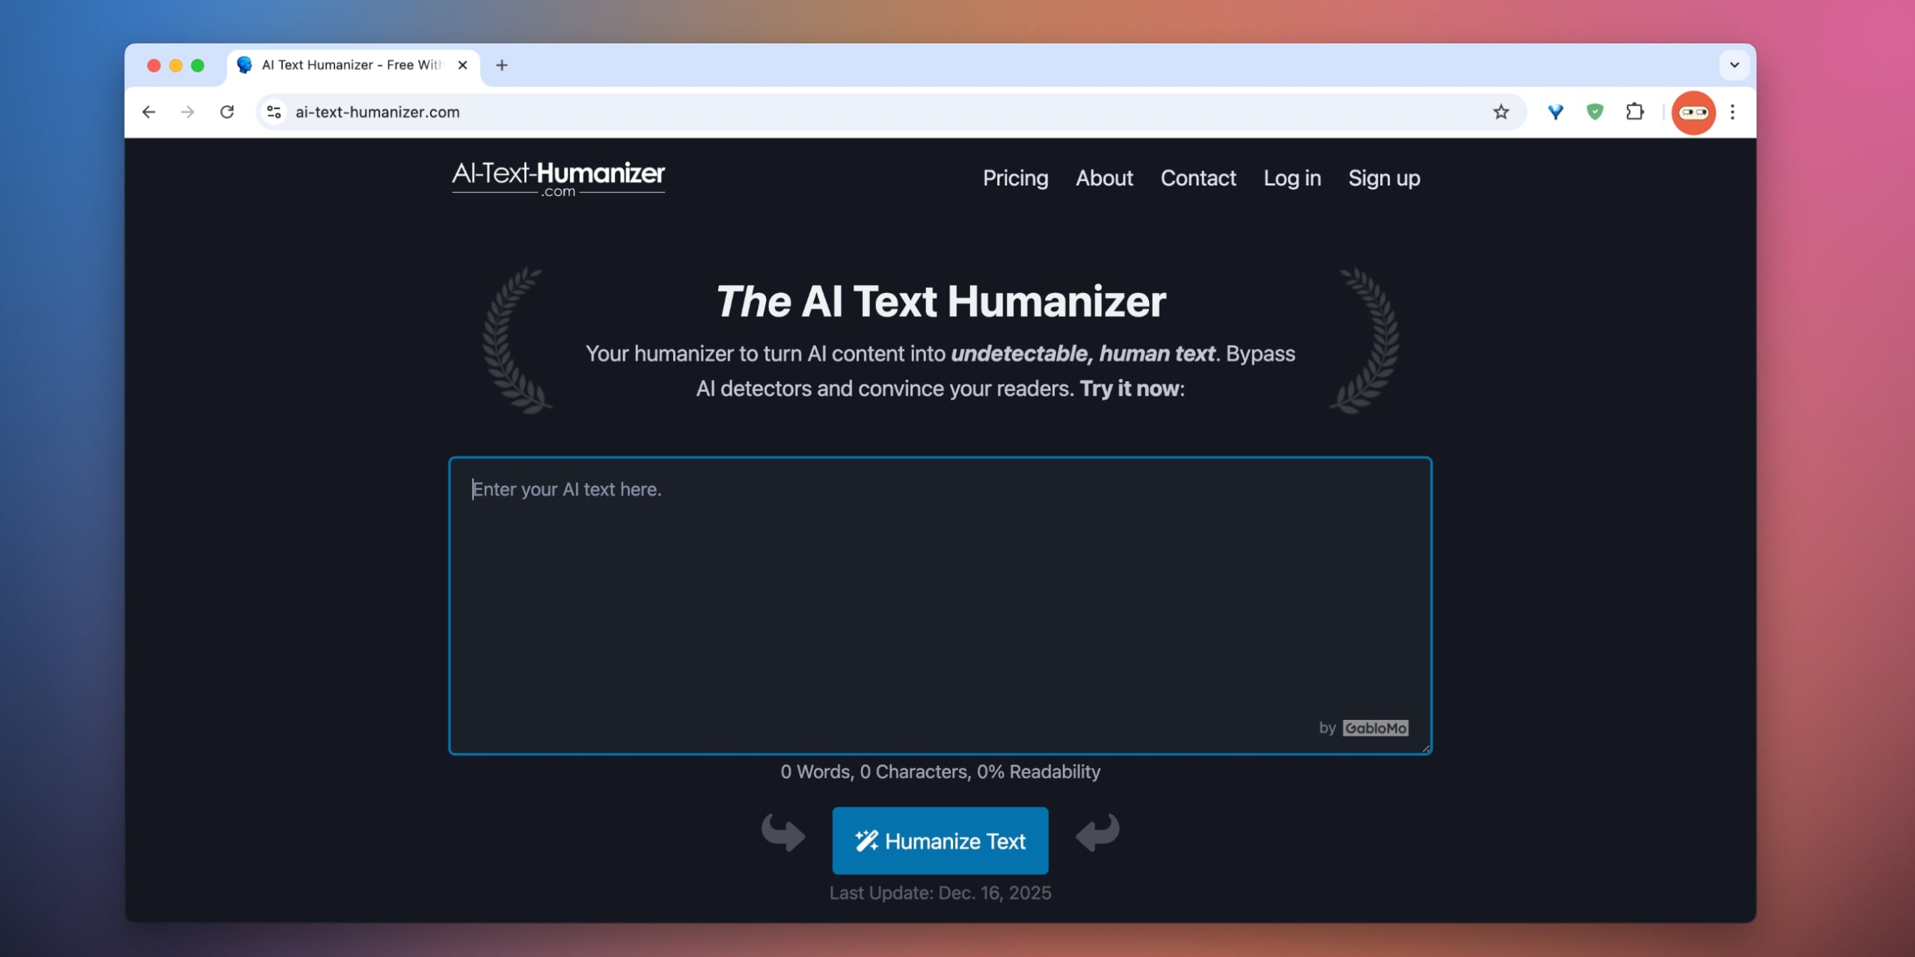1915x957 pixels.
Task: Open a new browser tab
Action: [x=501, y=65]
